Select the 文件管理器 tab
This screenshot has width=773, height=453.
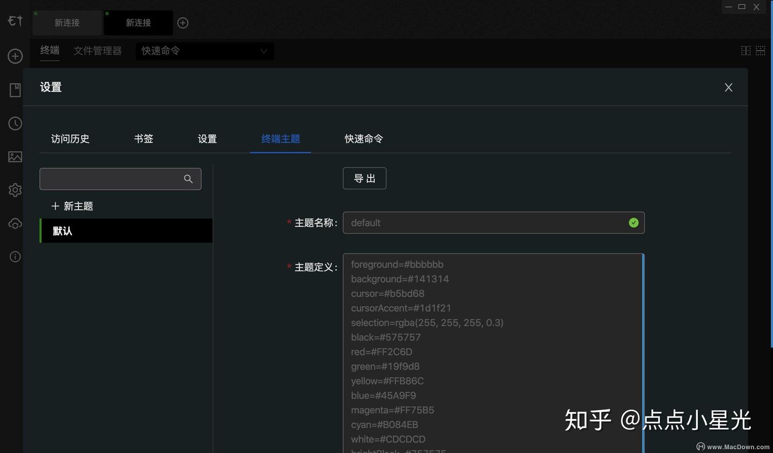(98, 51)
